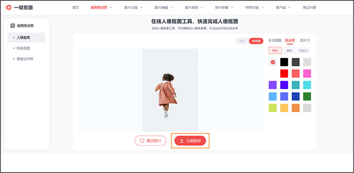The height and width of the screenshot is (173, 354).
Task: Click the heading 在线人像抠图工具，快速完成人像抠图
Action: (194, 21)
